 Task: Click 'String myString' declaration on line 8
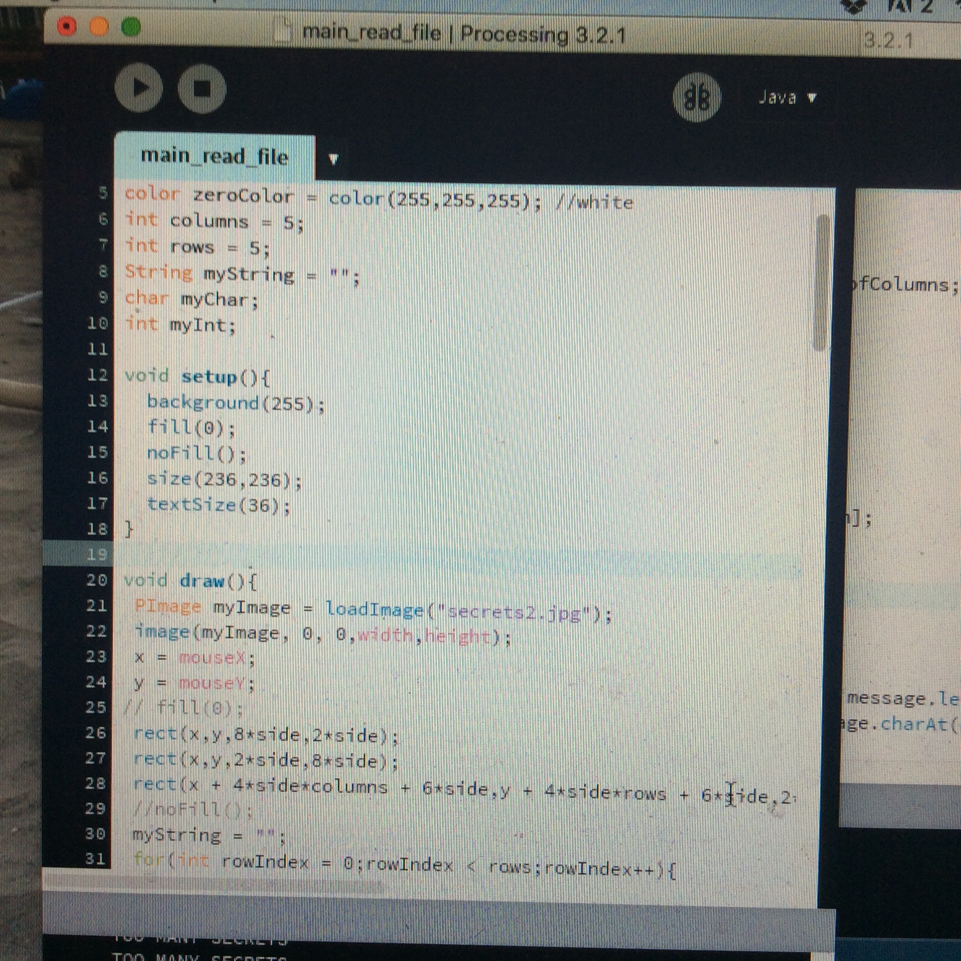click(242, 274)
